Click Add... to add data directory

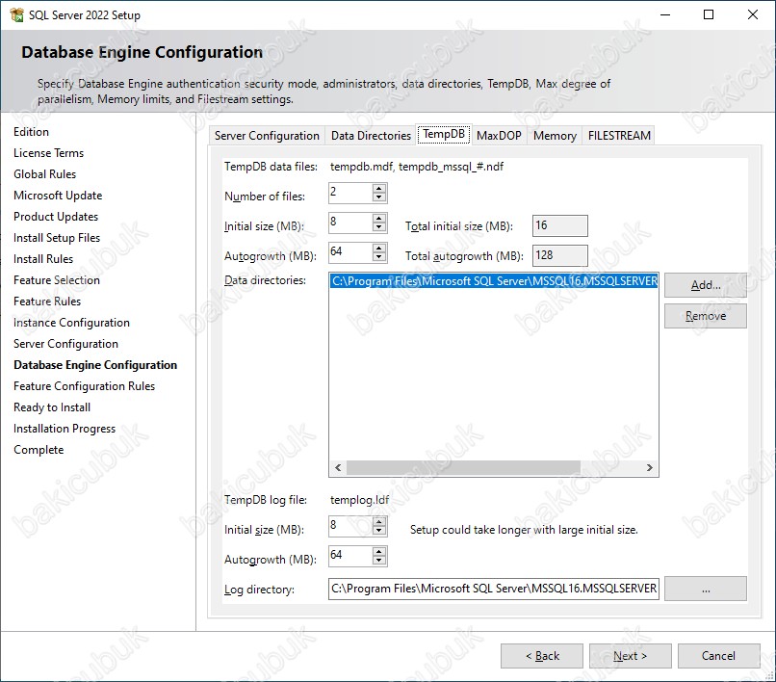[705, 285]
